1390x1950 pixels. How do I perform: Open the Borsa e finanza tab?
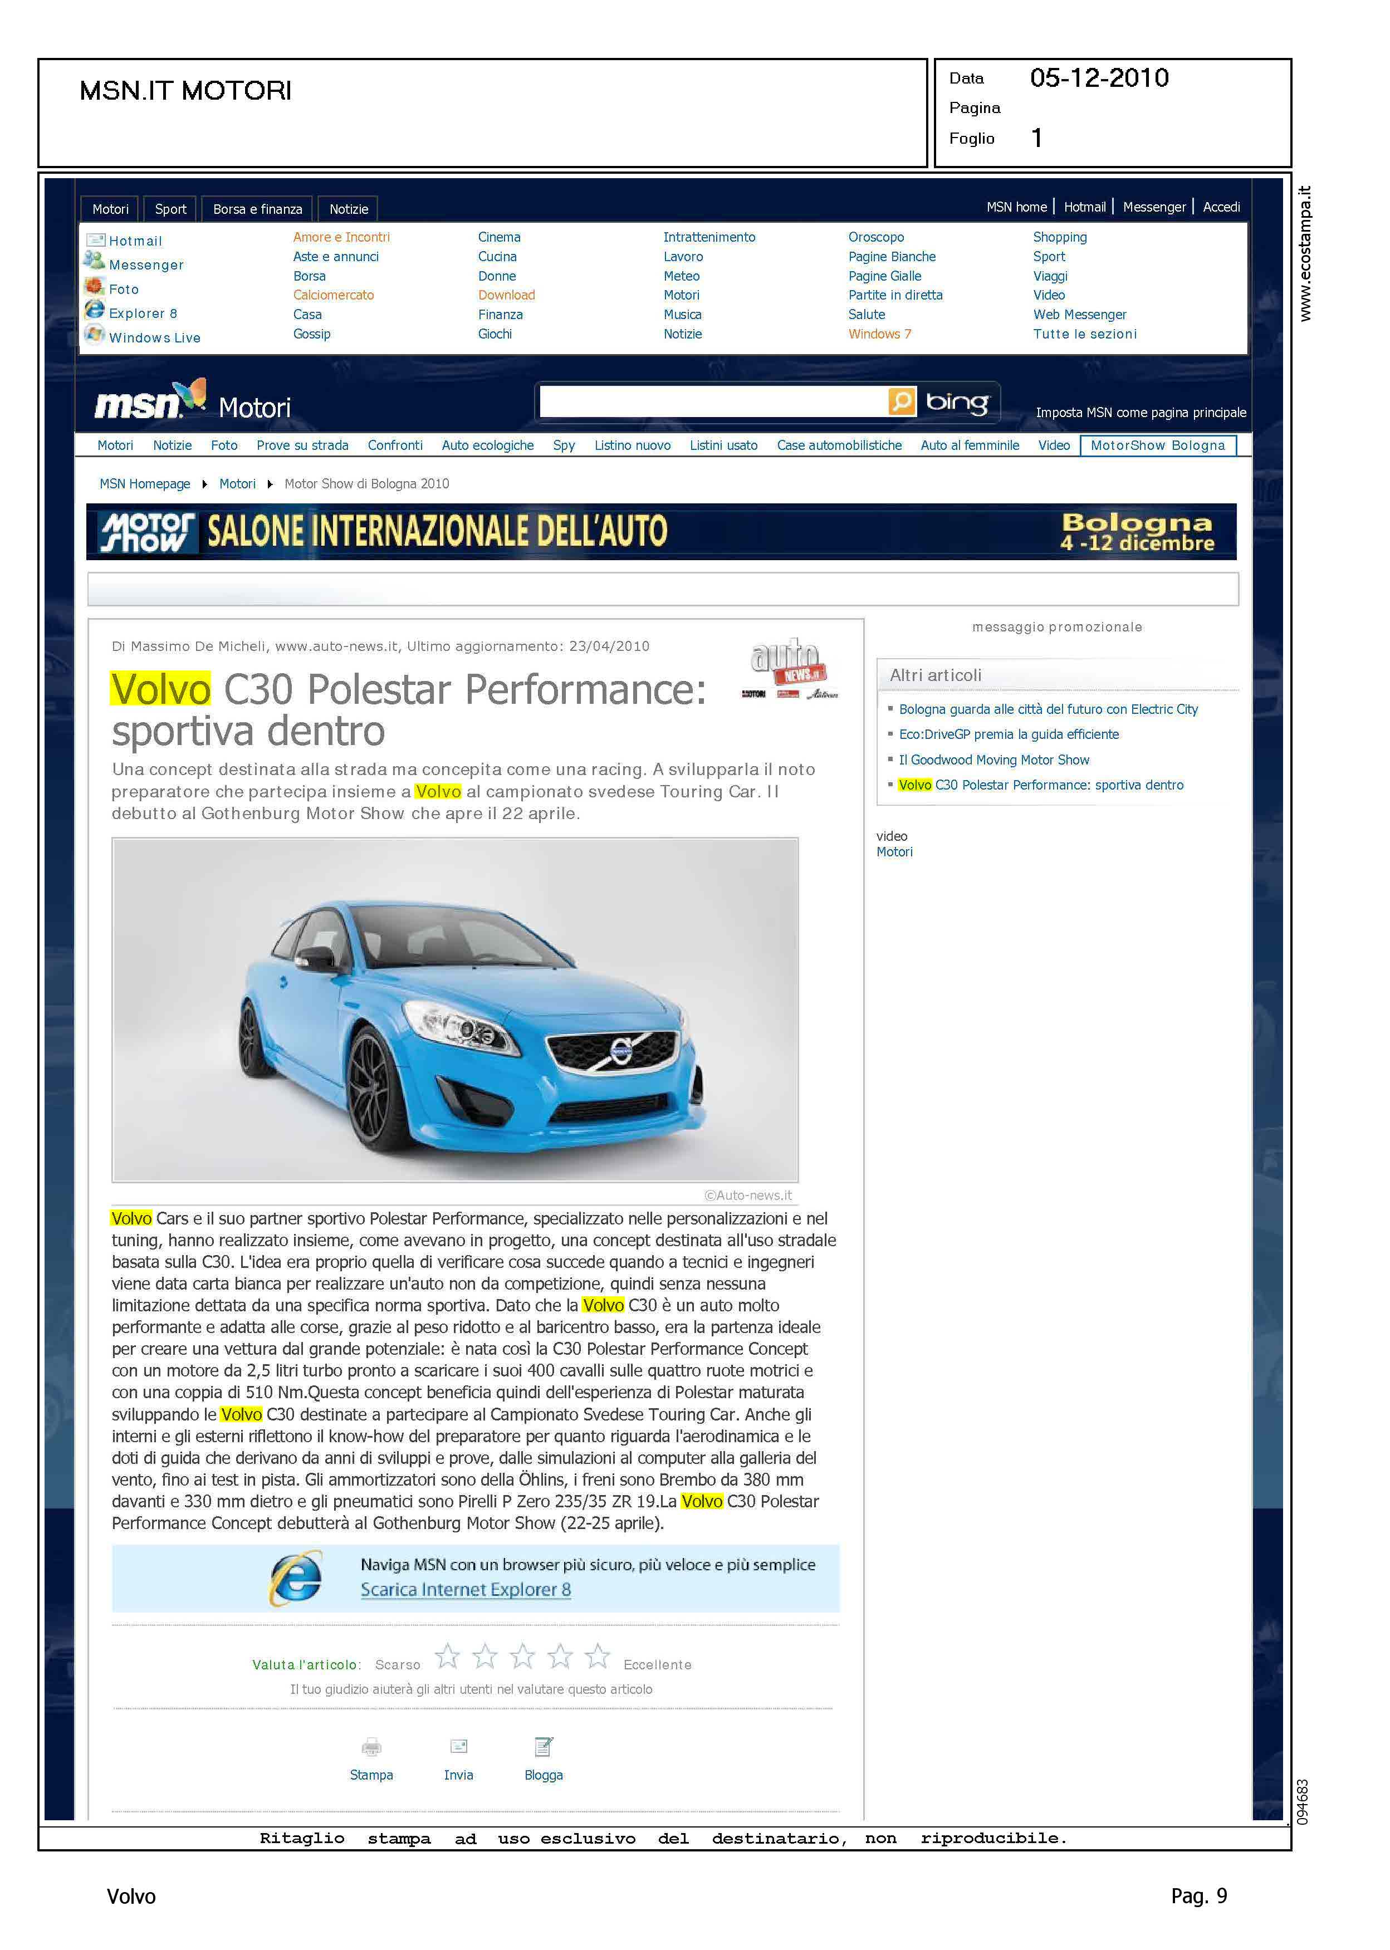[258, 209]
